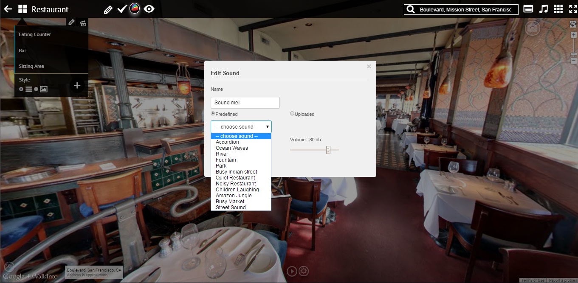The width and height of the screenshot is (578, 283).
Task: Select the lines list style icon
Action: click(28, 89)
